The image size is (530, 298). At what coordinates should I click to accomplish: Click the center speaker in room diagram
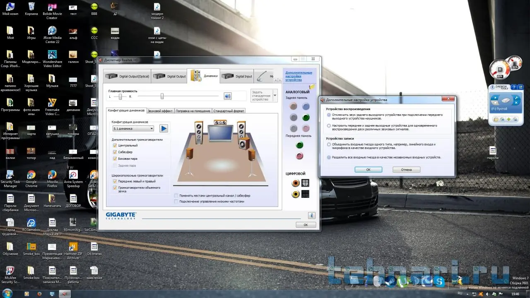point(220,122)
